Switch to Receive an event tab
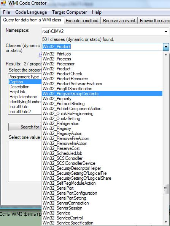The height and width of the screenshot is (226, 170). coord(119,21)
